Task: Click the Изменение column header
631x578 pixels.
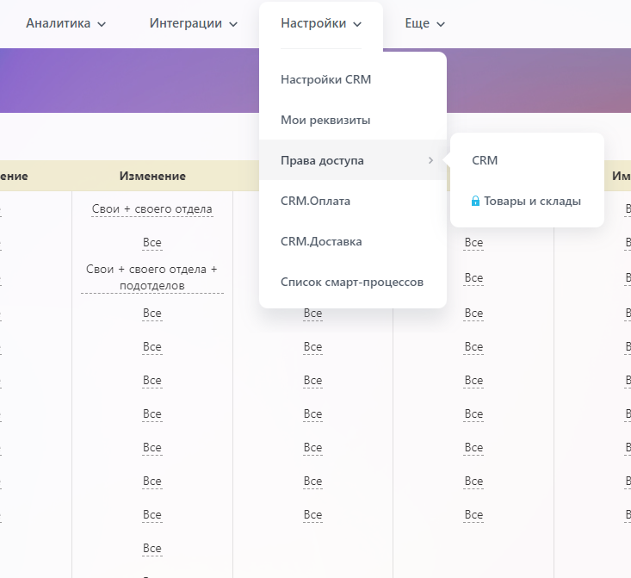Action: (152, 176)
